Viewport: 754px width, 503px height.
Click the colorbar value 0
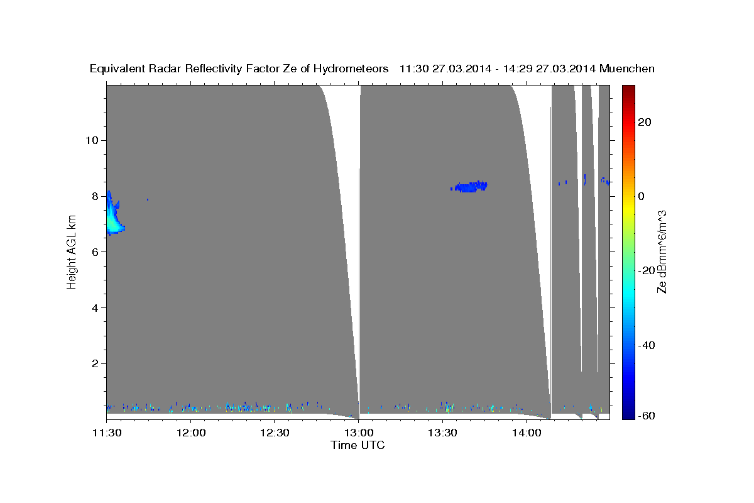(642, 196)
